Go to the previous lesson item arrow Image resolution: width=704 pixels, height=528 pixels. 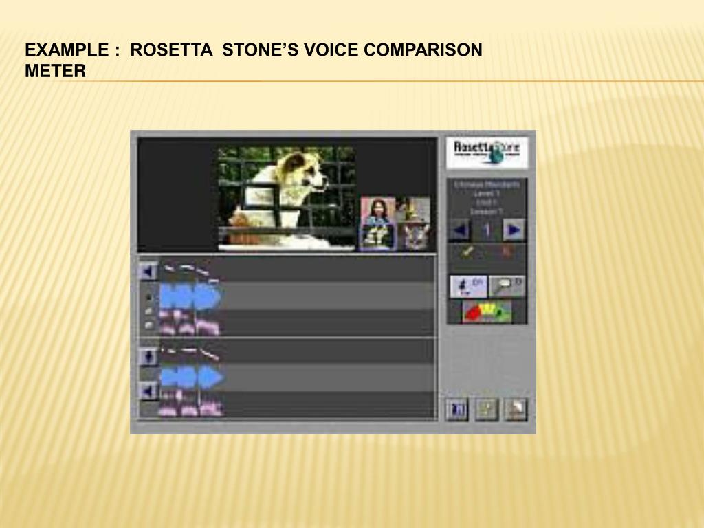[459, 231]
